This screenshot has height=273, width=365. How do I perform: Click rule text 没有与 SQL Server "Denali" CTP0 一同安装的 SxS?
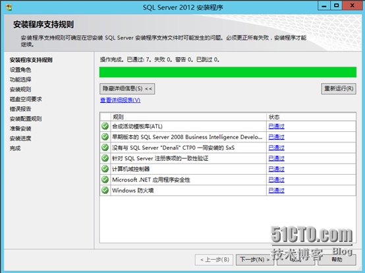point(173,148)
